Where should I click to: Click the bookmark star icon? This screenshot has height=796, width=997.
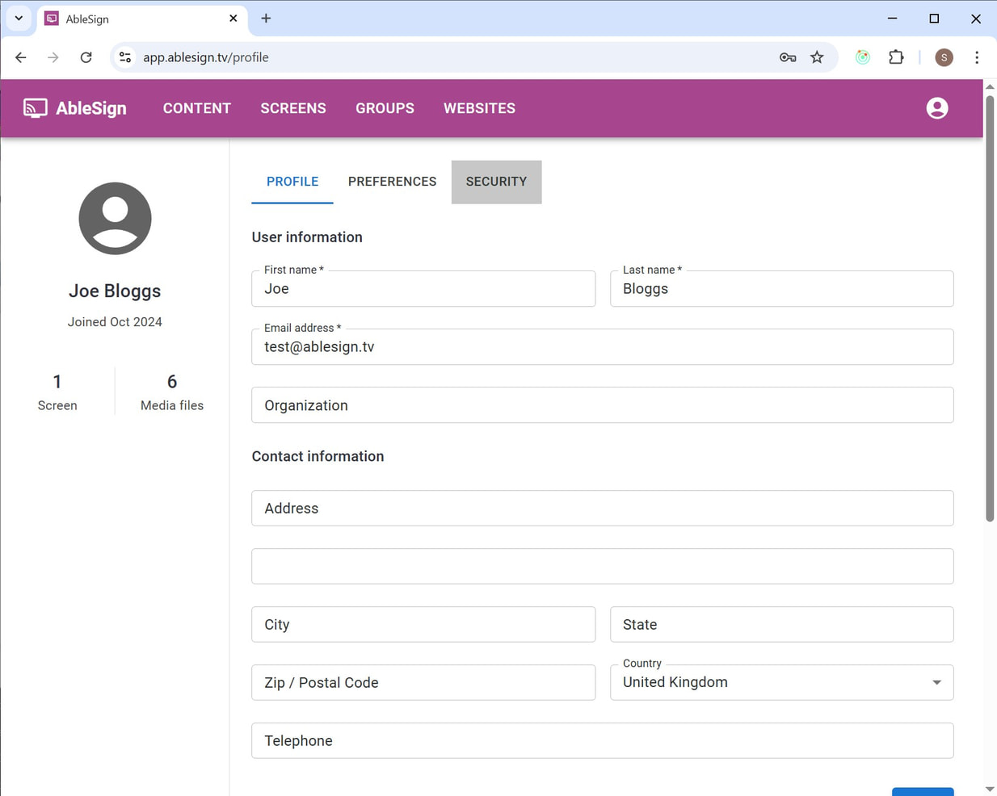click(817, 57)
